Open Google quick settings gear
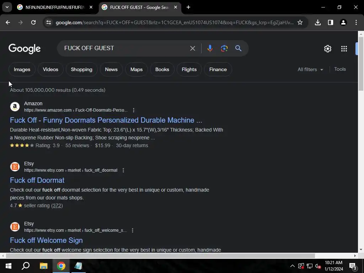 point(327,49)
